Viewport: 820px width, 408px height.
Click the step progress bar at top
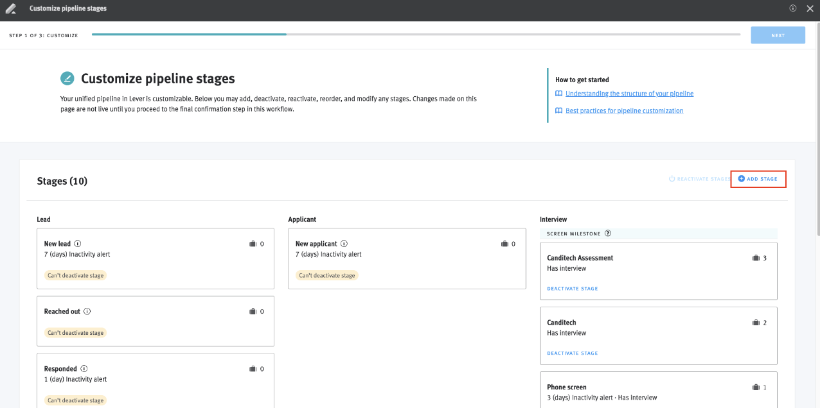(x=416, y=34)
